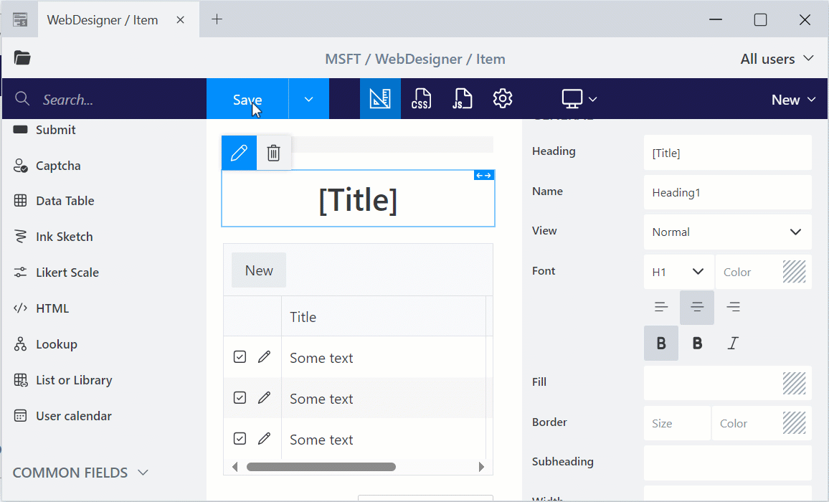Delete the heading with the trash icon
This screenshot has width=829, height=502.
coord(273,153)
